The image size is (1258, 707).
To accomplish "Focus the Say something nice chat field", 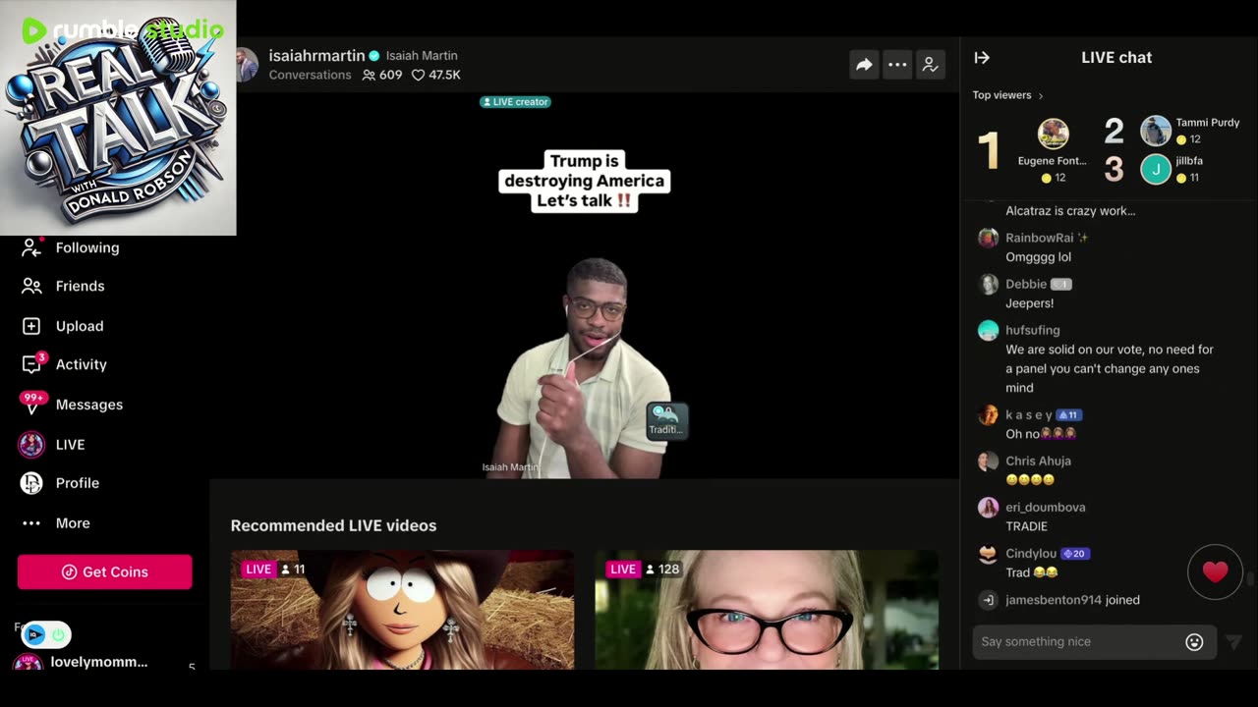I will pos(1078,641).
